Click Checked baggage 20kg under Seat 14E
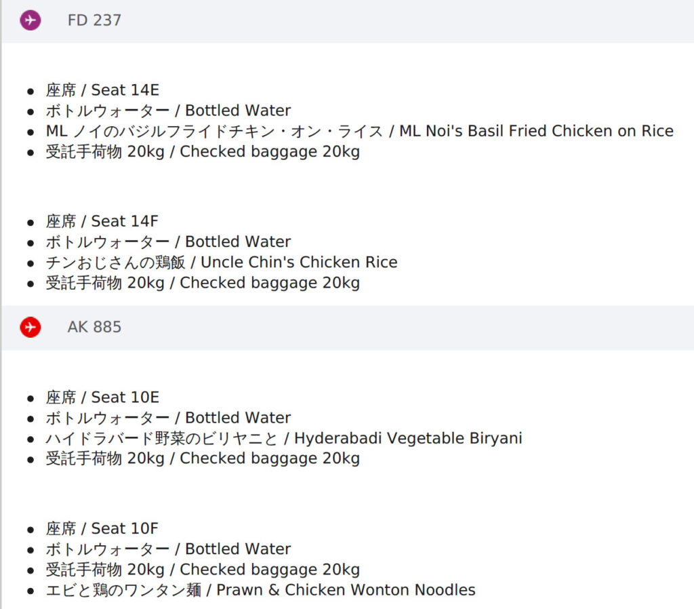Image resolution: width=694 pixels, height=609 pixels. click(x=203, y=151)
